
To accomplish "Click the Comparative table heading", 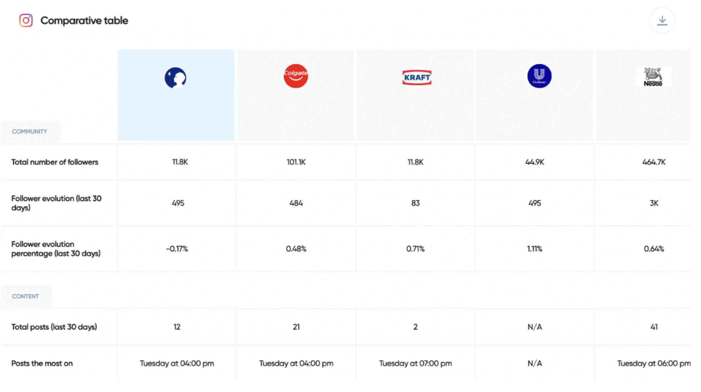I will click(x=84, y=20).
